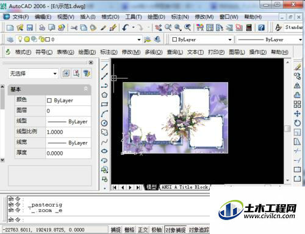The width and height of the screenshot is (305, 234).
Task: Toggle 栅格 grid in status bar
Action: click(x=129, y=230)
